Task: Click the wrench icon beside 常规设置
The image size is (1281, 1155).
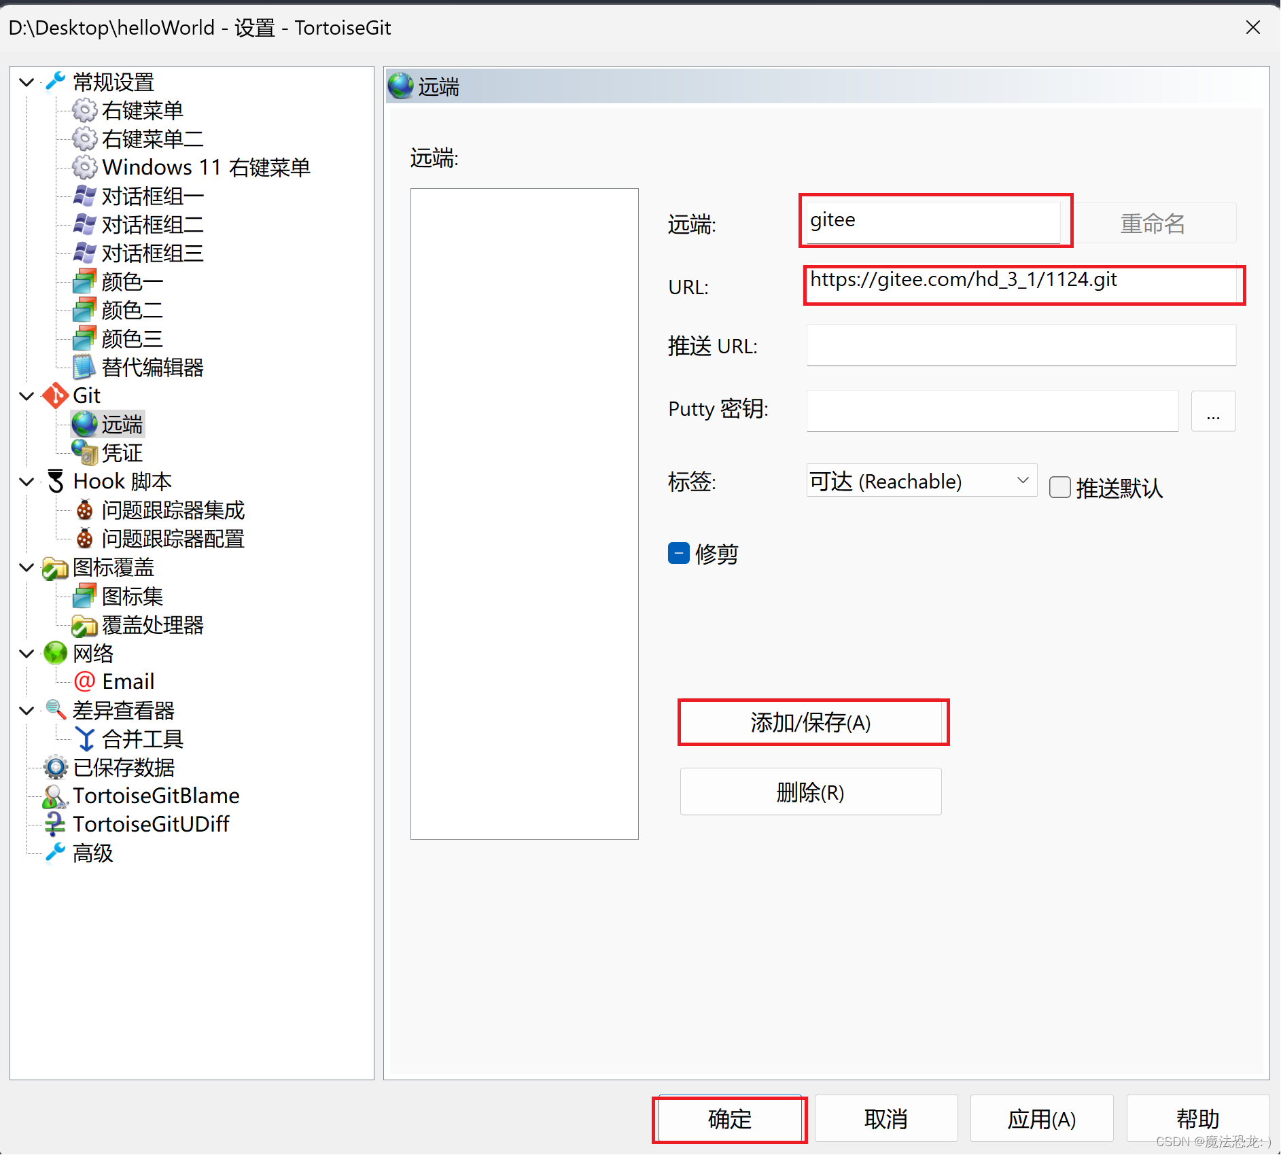Action: (x=55, y=82)
